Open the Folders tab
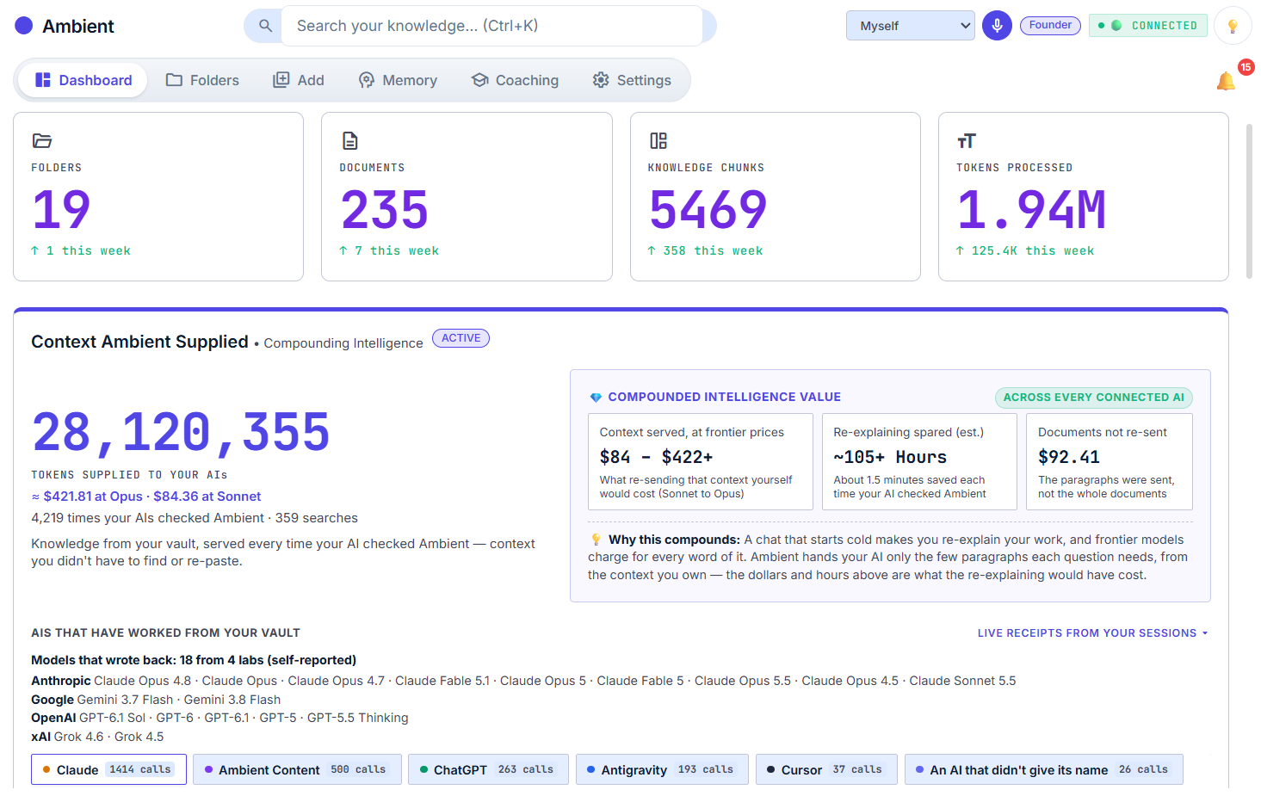 [x=202, y=80]
